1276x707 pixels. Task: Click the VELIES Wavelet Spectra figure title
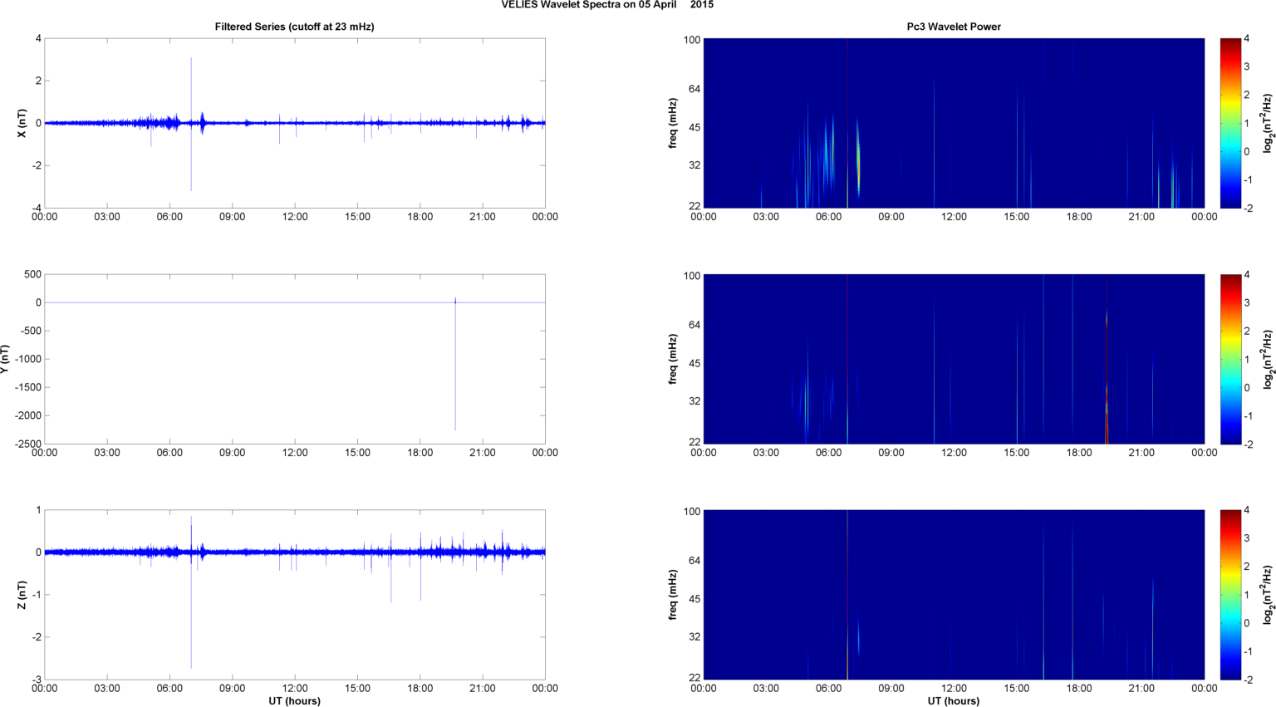coord(607,5)
